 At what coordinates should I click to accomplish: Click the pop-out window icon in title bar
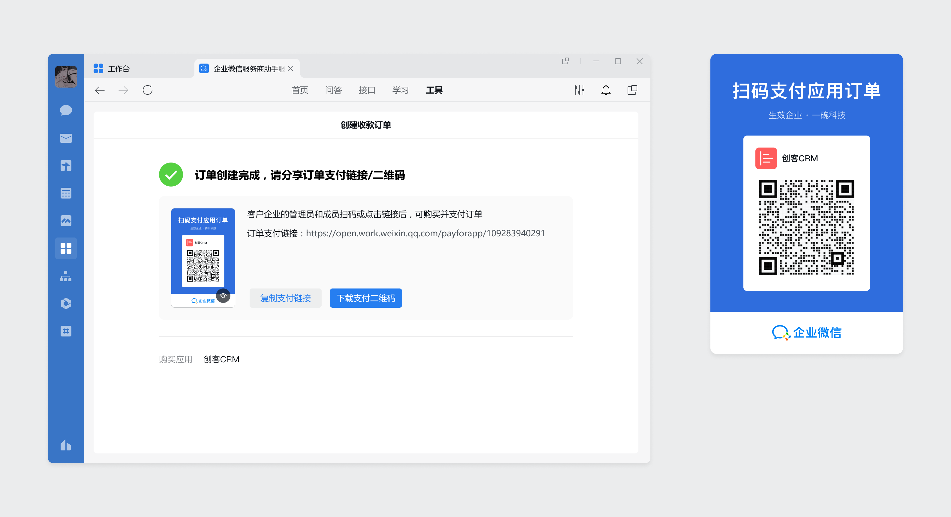565,61
